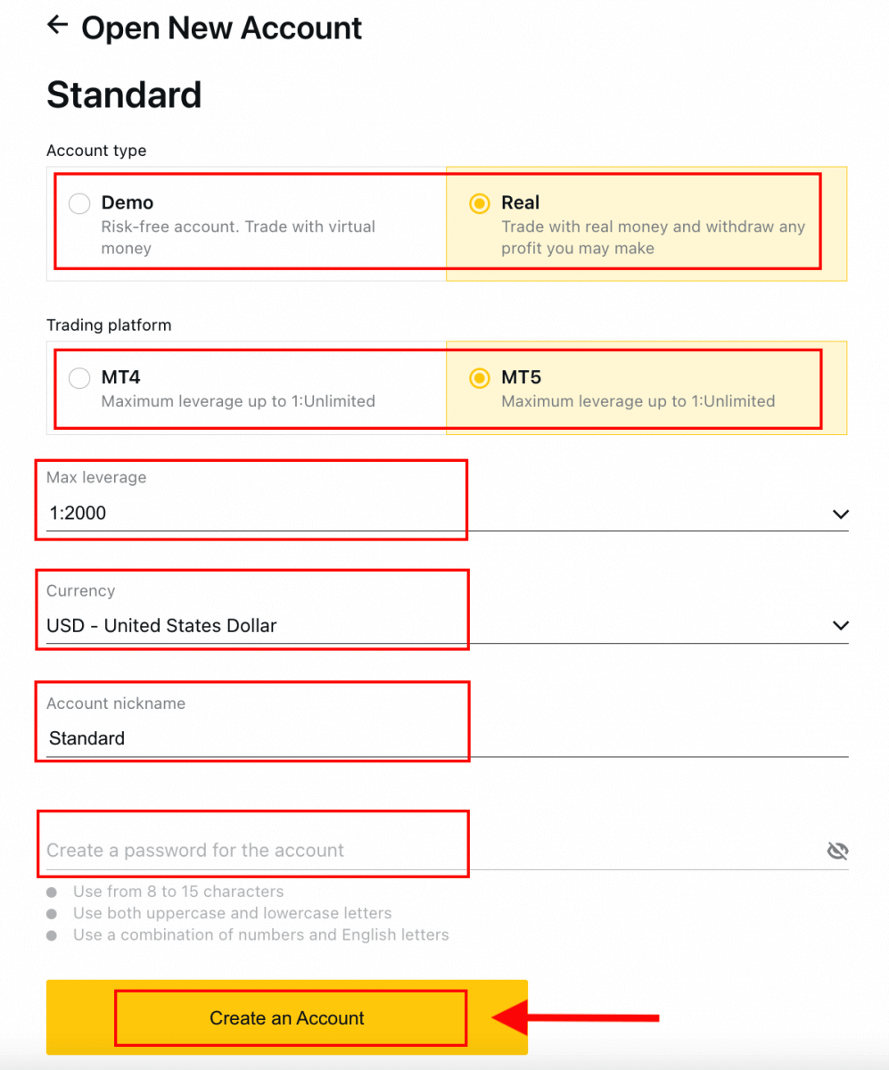Click the 8 to 15 characters rule bullet
This screenshot has height=1070, width=889.
tap(53, 892)
